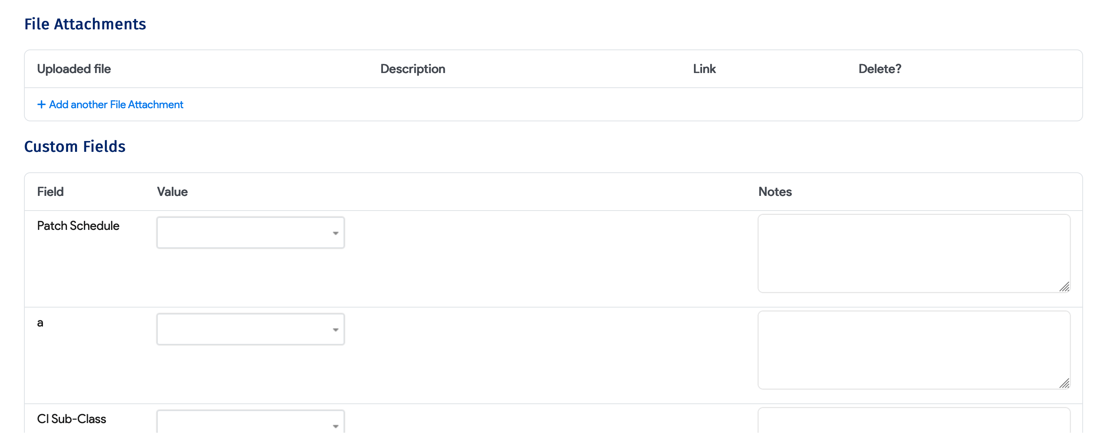Open the Patch Schedule value dropdown
The image size is (1114, 442).
tap(250, 233)
